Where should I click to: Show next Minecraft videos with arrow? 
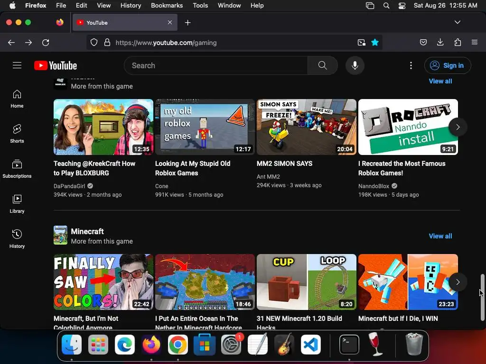458,282
